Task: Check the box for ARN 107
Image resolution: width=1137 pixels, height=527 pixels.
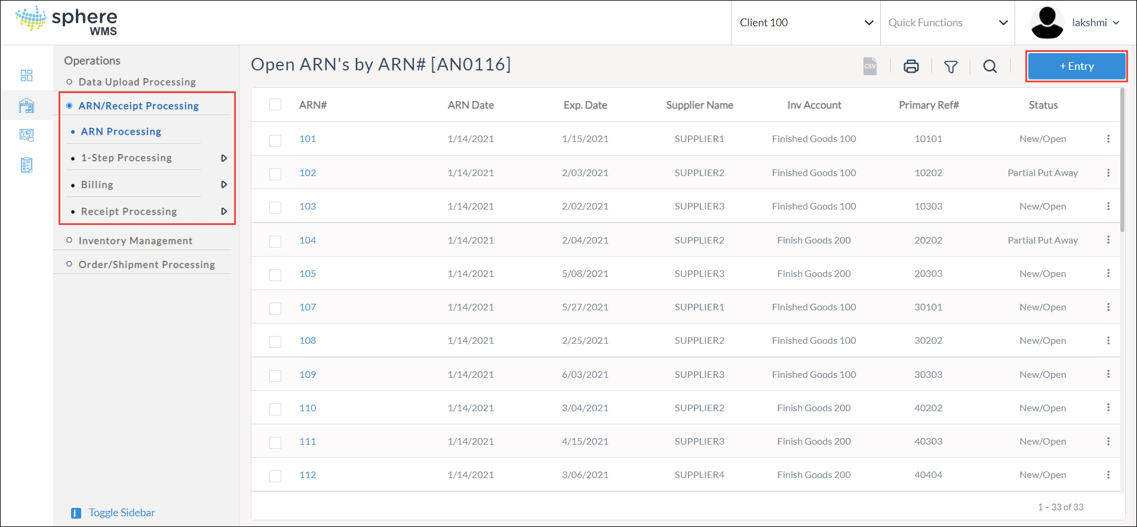Action: click(x=275, y=309)
